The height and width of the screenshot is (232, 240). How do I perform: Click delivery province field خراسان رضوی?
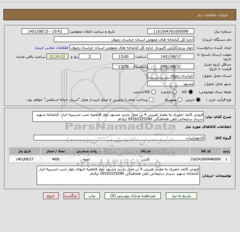(x=171, y=76)
